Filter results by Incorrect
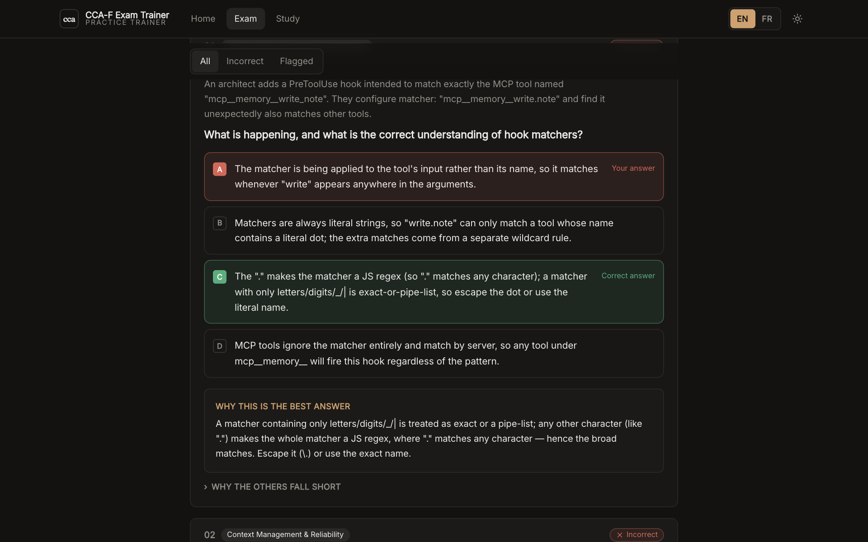The height and width of the screenshot is (542, 868). [x=245, y=61]
